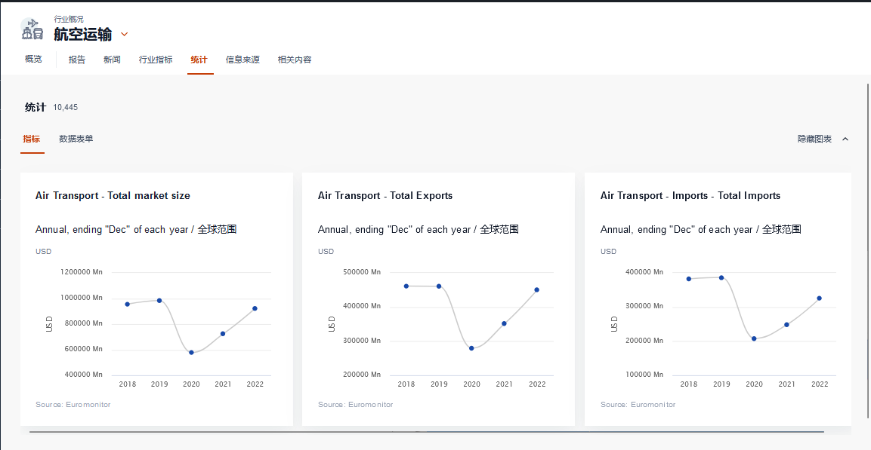This screenshot has width=871, height=450.
Task: Open Air Transport - Imports - Total Imports chart
Action: coord(690,196)
